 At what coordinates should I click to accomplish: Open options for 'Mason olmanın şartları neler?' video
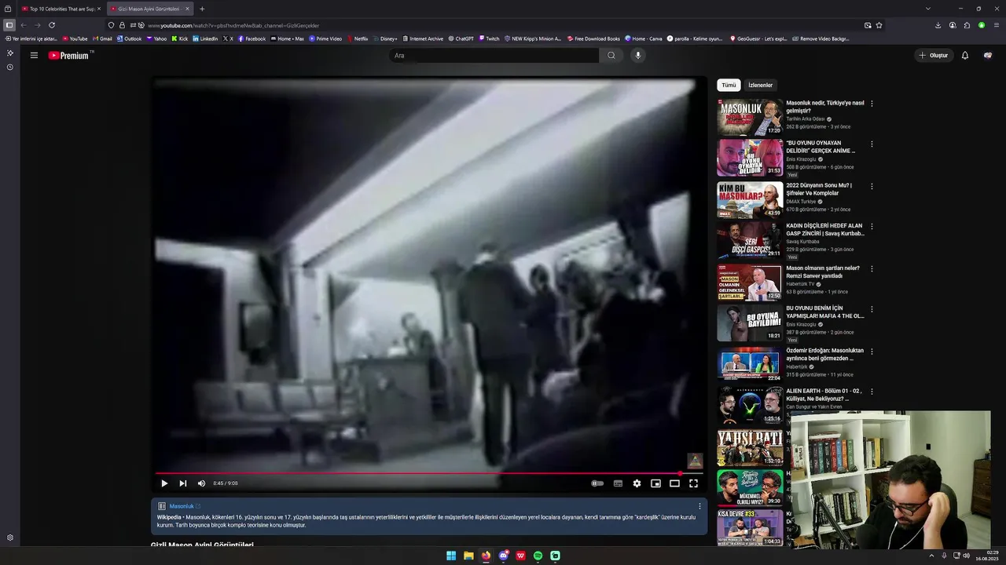(x=872, y=269)
